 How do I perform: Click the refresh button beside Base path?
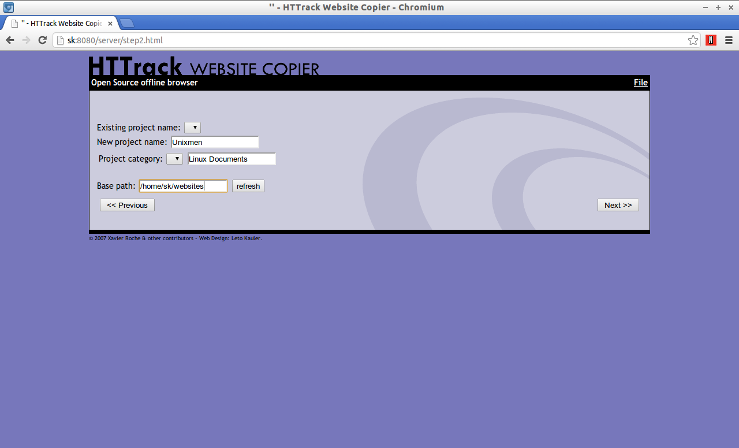click(x=248, y=186)
